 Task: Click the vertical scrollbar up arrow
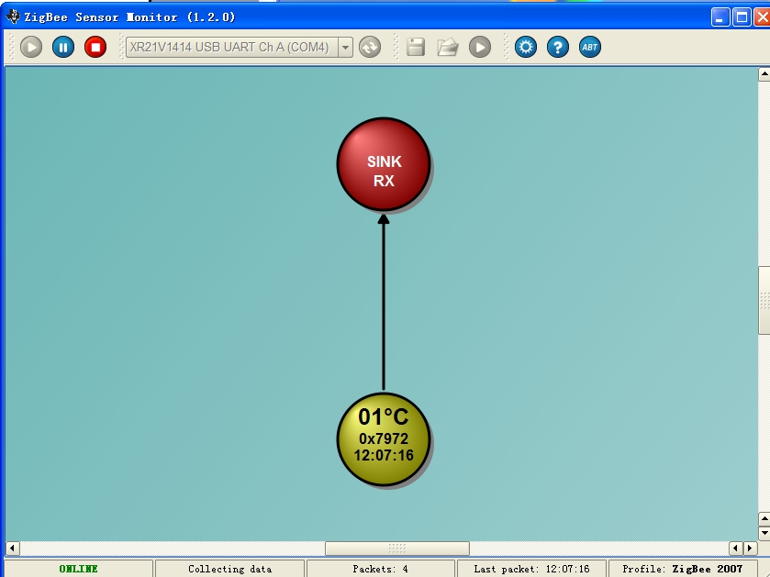[x=764, y=74]
